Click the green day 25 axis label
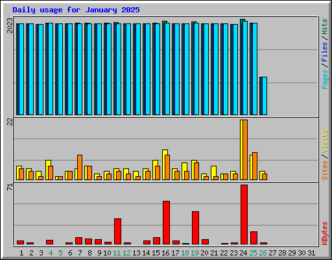Viewport: 332px width, 260px height. 253,253
